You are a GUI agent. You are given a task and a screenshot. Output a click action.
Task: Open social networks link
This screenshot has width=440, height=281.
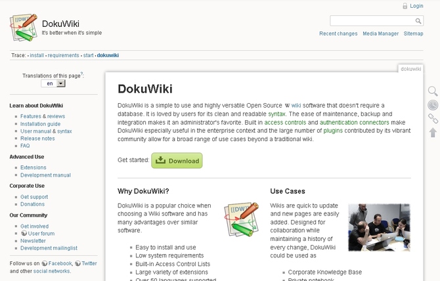52,271
